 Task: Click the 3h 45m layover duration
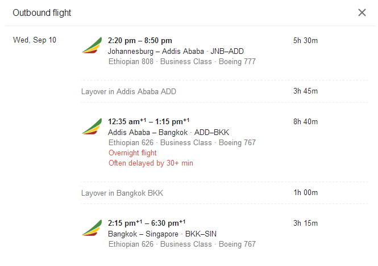305,91
